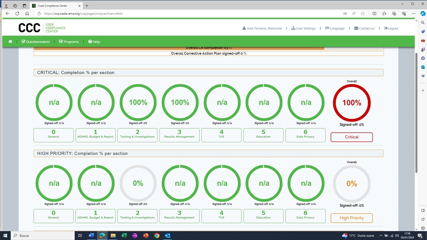Image resolution: width=427 pixels, height=240 pixels.
Task: Click the red Critical button
Action: point(352,137)
